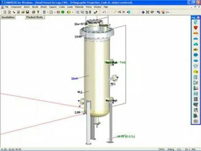Click the Undo arrow icon

click(104, 12)
